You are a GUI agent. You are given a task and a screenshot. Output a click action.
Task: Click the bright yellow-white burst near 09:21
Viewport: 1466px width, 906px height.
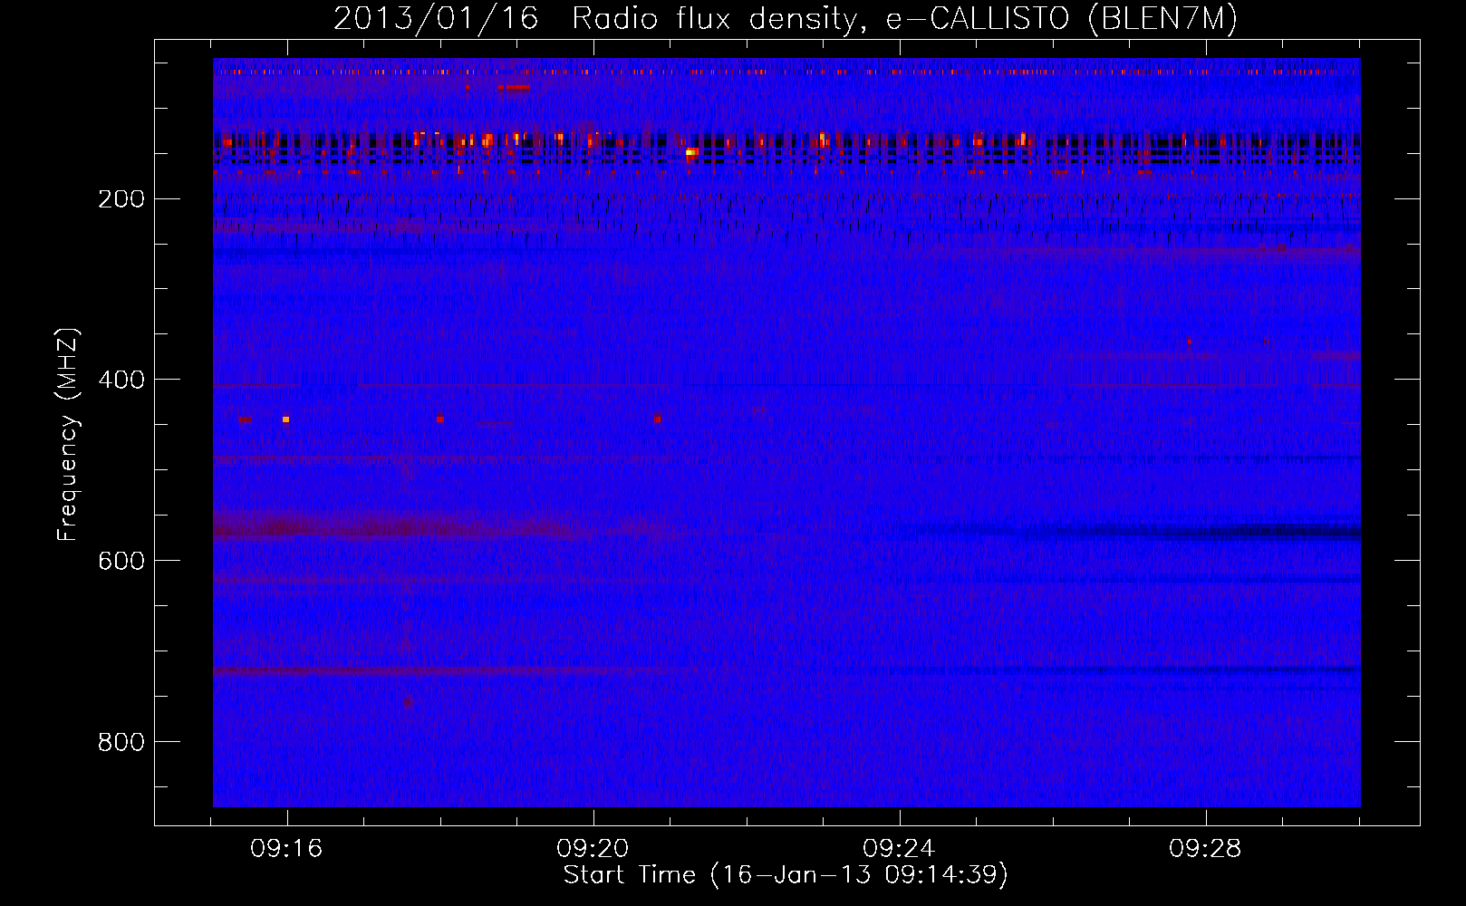pos(691,152)
